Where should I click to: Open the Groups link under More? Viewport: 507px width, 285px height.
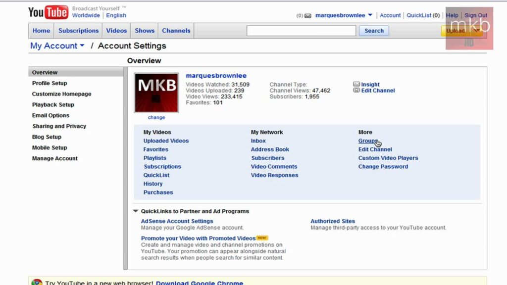[368, 141]
